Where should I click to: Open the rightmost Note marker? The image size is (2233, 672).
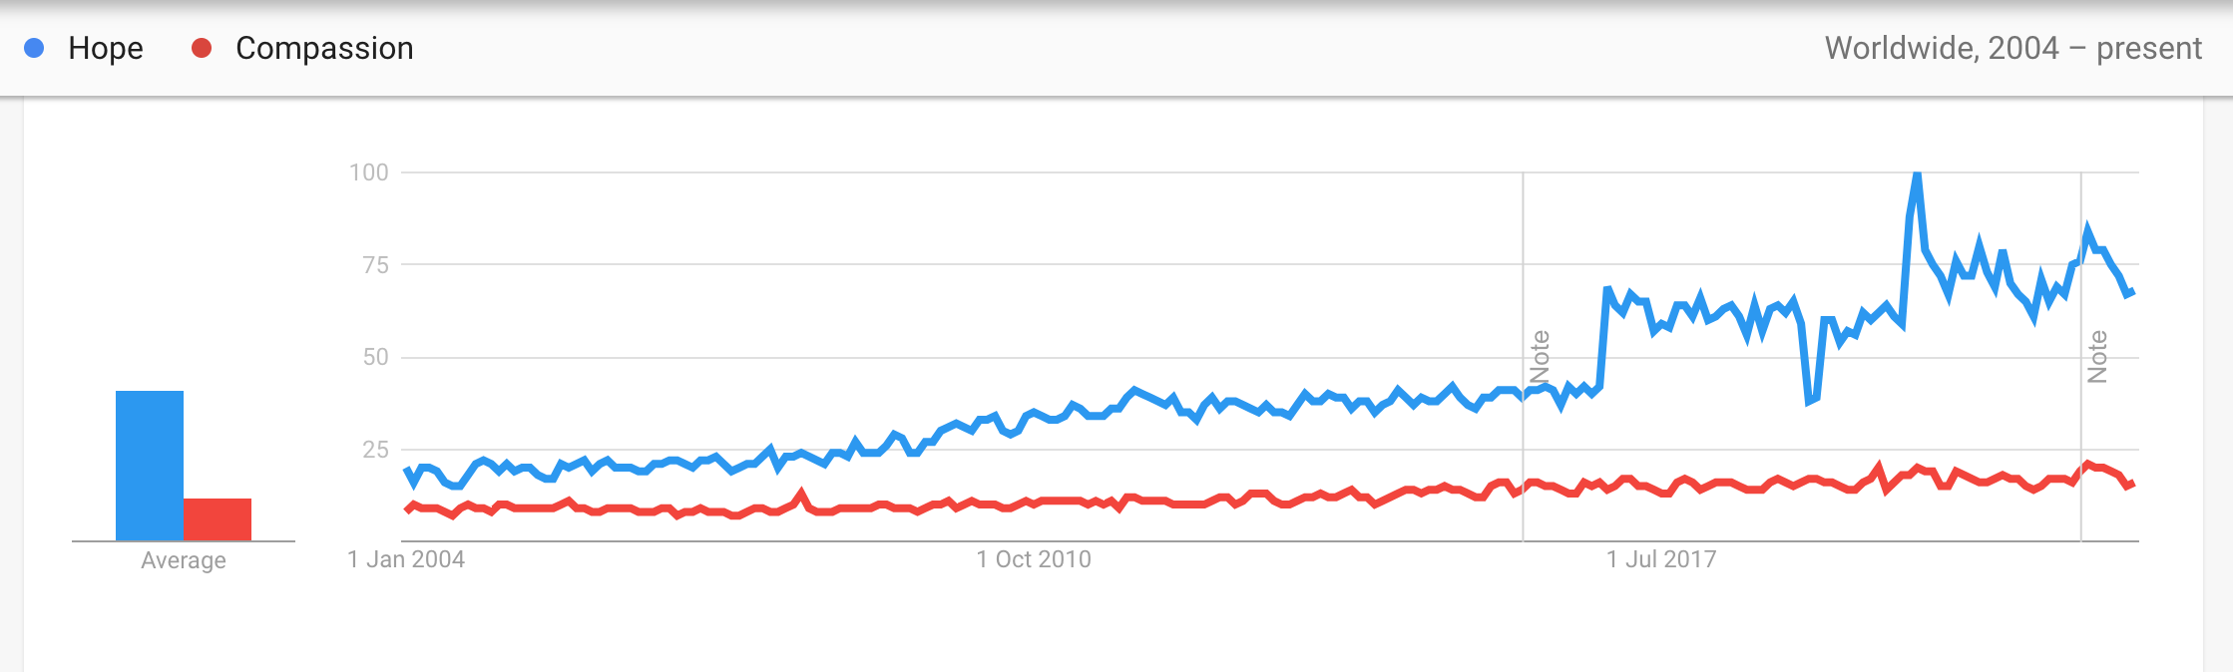pos(2097,357)
